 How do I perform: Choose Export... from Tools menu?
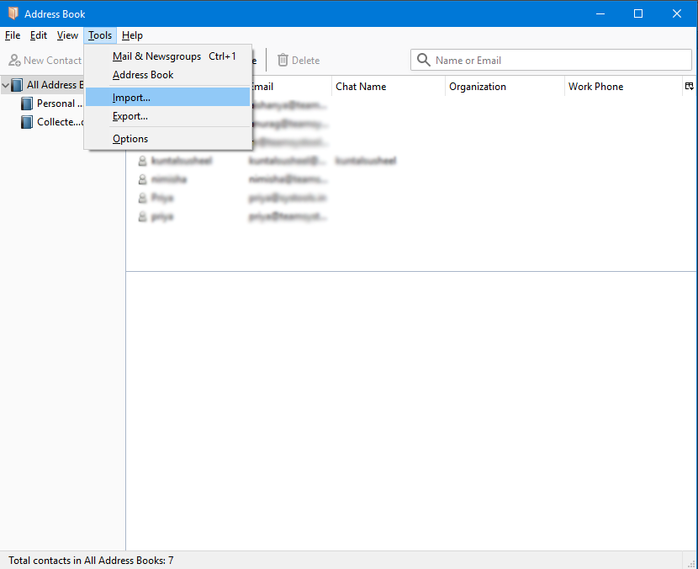[168, 116]
